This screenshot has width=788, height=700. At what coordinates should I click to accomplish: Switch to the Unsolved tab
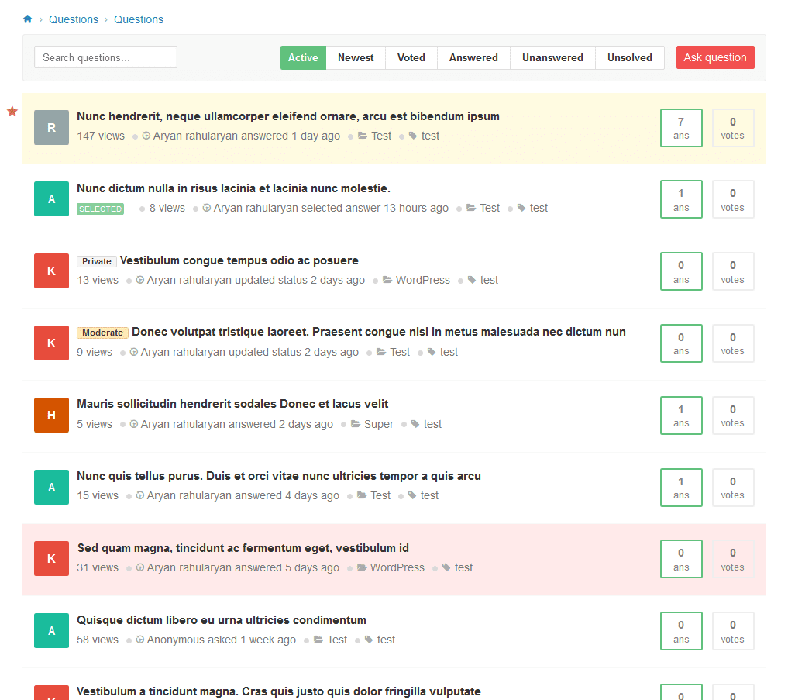click(x=629, y=57)
